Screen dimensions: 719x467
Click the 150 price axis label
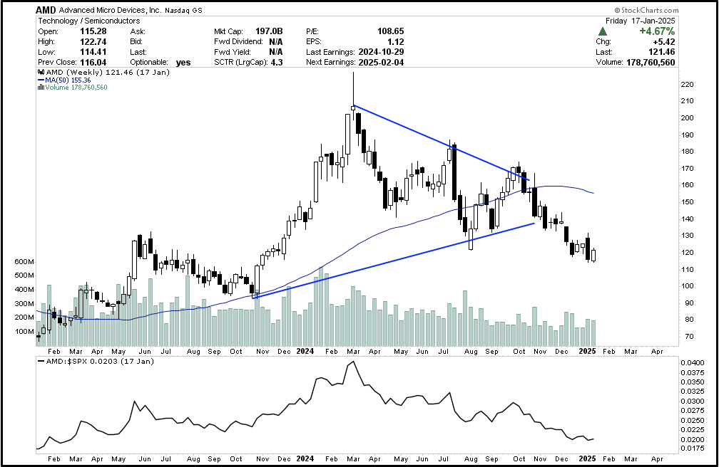pos(687,202)
